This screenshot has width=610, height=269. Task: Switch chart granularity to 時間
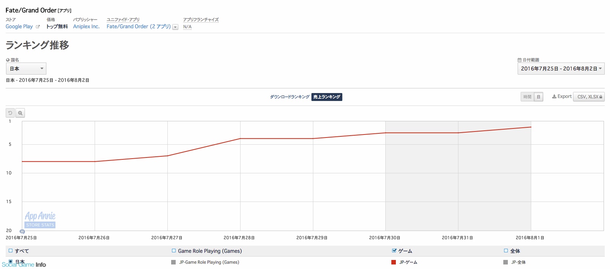(527, 97)
